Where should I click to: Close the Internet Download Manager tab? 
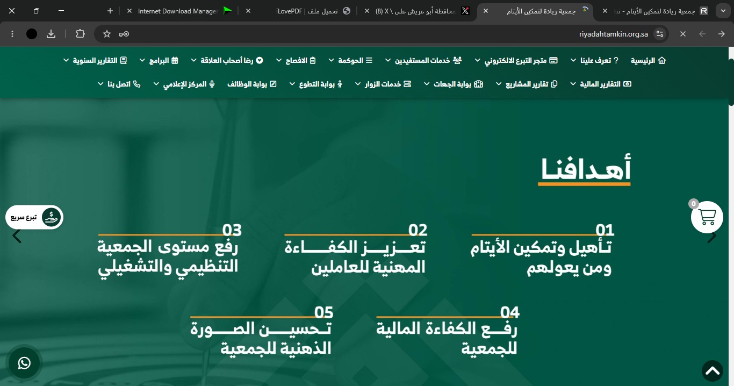point(129,11)
